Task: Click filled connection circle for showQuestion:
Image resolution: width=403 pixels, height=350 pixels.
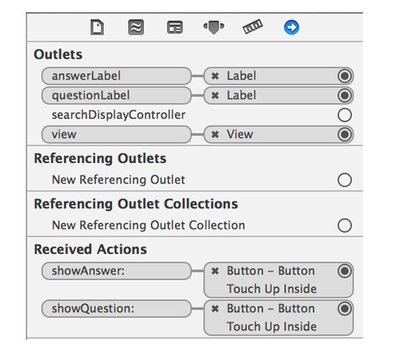Action: pos(345,308)
